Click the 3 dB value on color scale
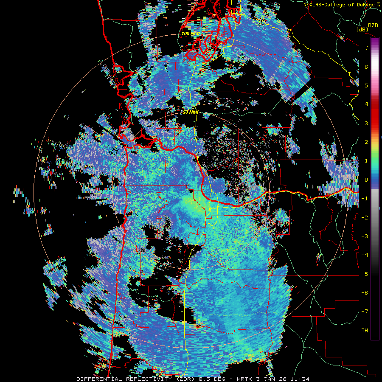Image resolution: width=382 pixels, height=382 pixels. (366, 123)
